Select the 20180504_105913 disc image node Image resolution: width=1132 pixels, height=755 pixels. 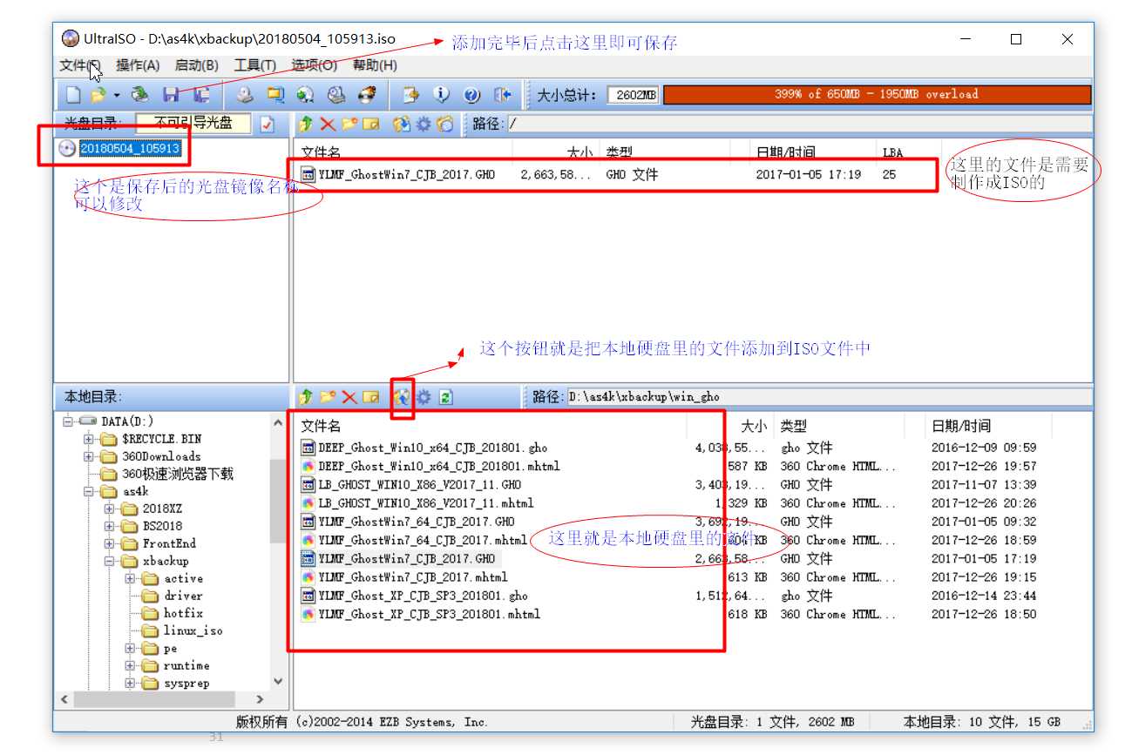click(x=130, y=149)
